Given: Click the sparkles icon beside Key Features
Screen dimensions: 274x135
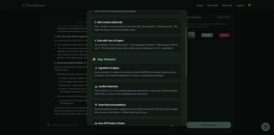Looking at the screenshot, I should (94, 59).
